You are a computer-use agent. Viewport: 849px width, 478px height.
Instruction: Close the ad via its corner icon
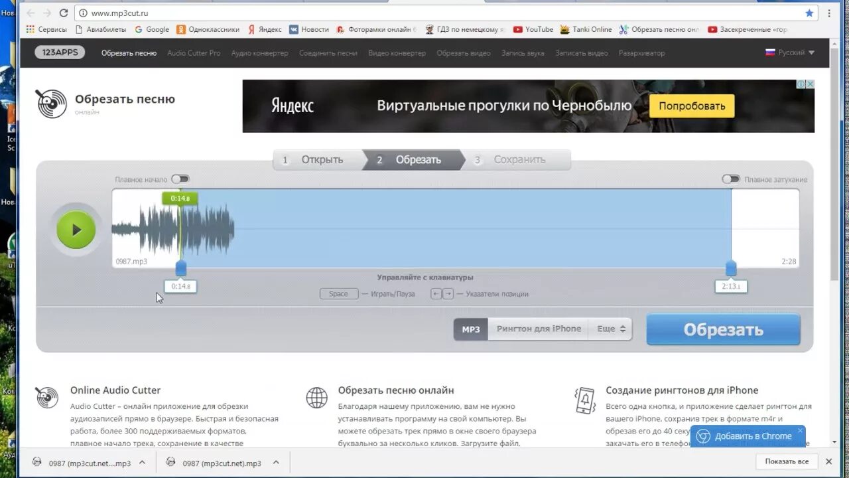coord(810,84)
